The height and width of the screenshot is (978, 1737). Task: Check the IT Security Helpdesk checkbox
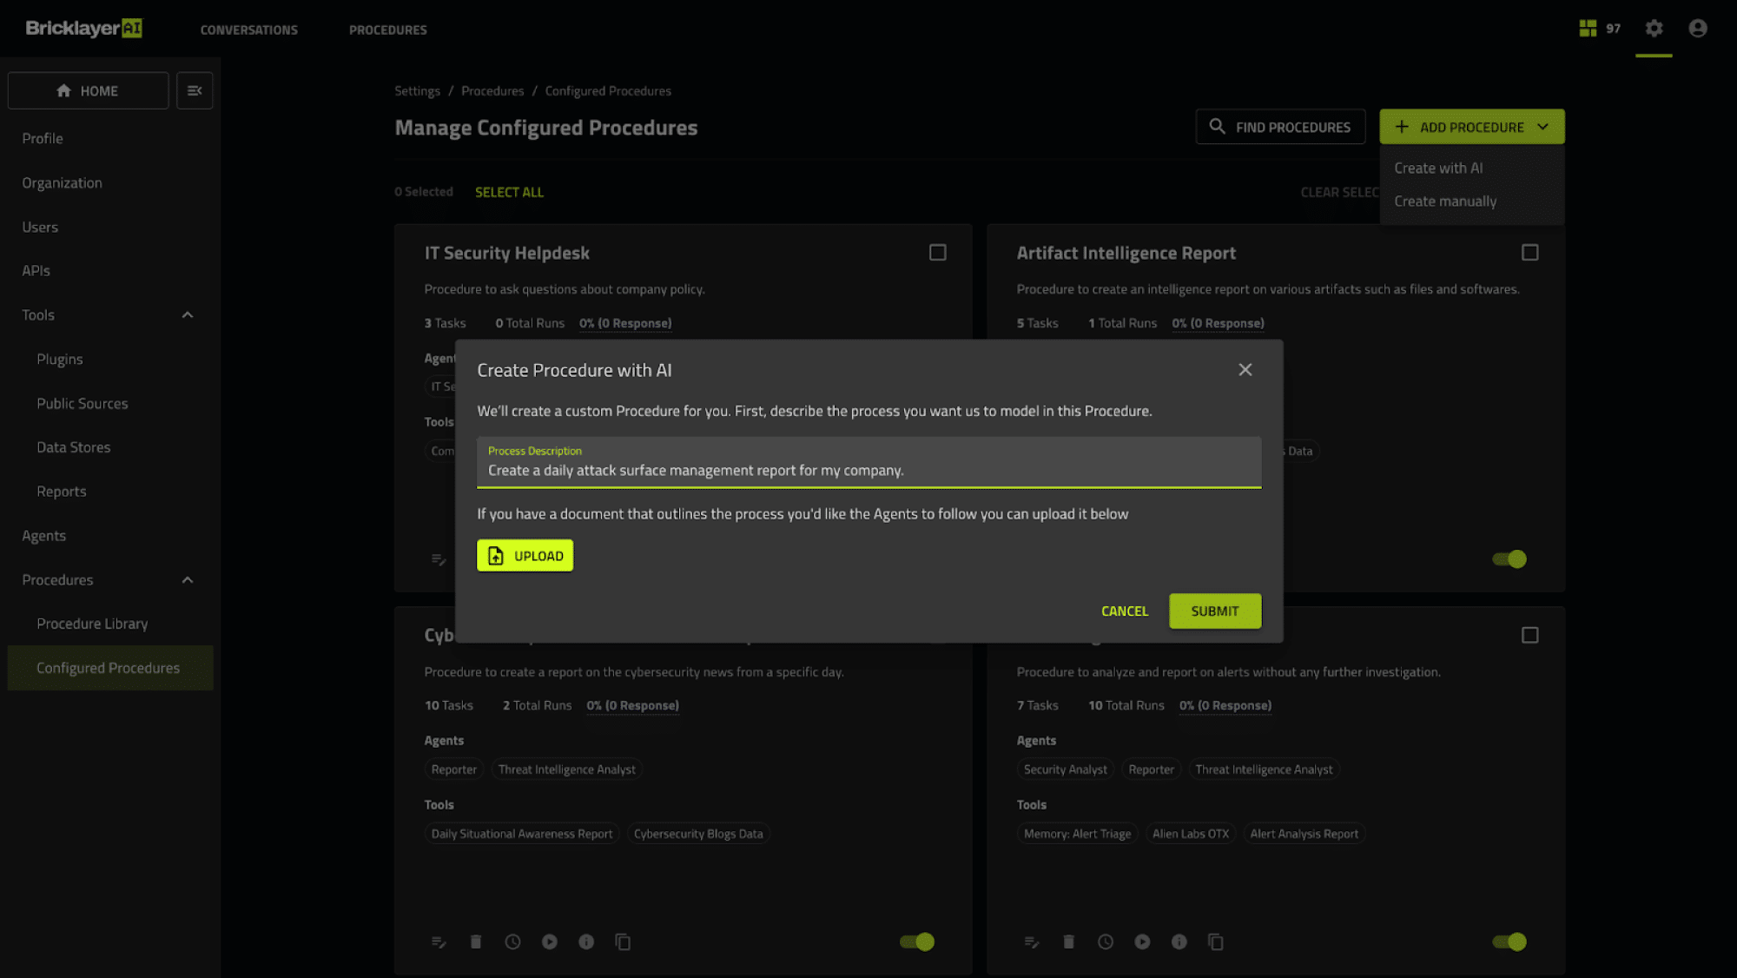coord(937,253)
